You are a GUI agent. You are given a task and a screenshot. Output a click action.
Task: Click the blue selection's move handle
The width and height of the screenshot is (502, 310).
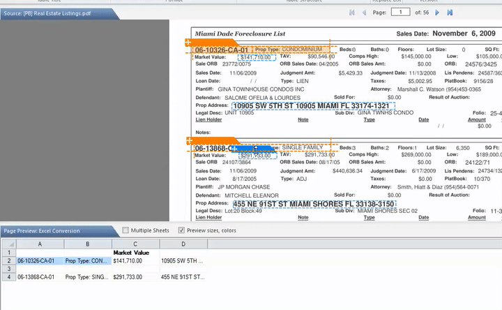point(235,149)
